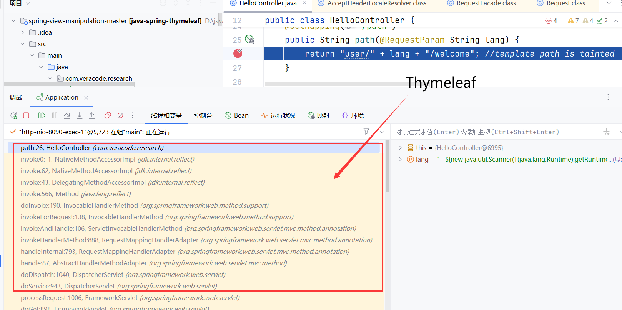This screenshot has width=622, height=310.
Task: Expand the 'this' HelloController variable
Action: click(x=400, y=148)
